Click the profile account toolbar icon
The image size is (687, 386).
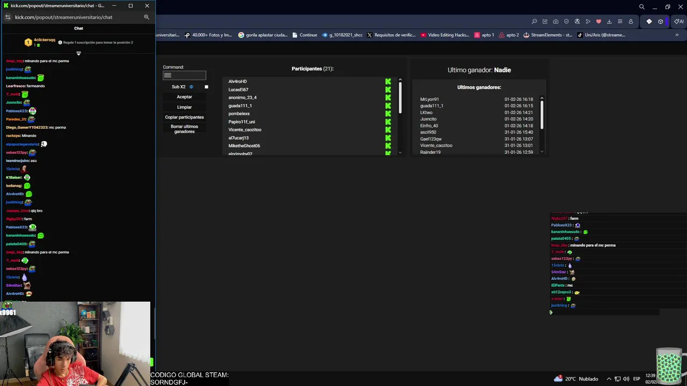[631, 21]
